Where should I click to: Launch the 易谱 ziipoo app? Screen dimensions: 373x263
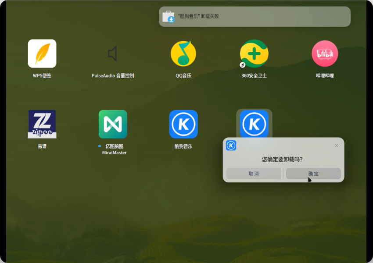[x=42, y=124]
